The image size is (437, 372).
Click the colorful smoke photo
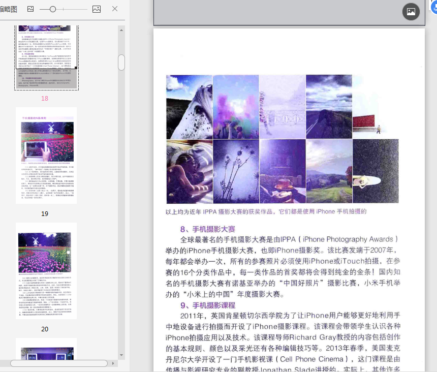[x=236, y=107]
